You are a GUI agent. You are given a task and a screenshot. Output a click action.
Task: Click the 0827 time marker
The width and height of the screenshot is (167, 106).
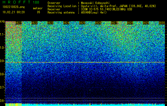[114, 23]
